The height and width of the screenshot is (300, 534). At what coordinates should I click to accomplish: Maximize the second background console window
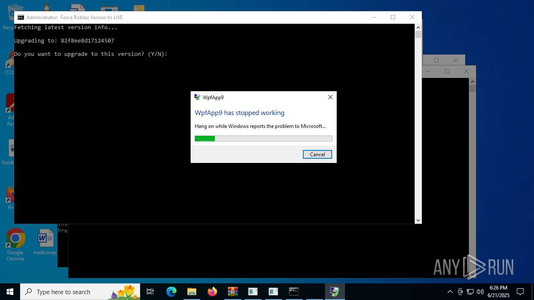coord(436,60)
